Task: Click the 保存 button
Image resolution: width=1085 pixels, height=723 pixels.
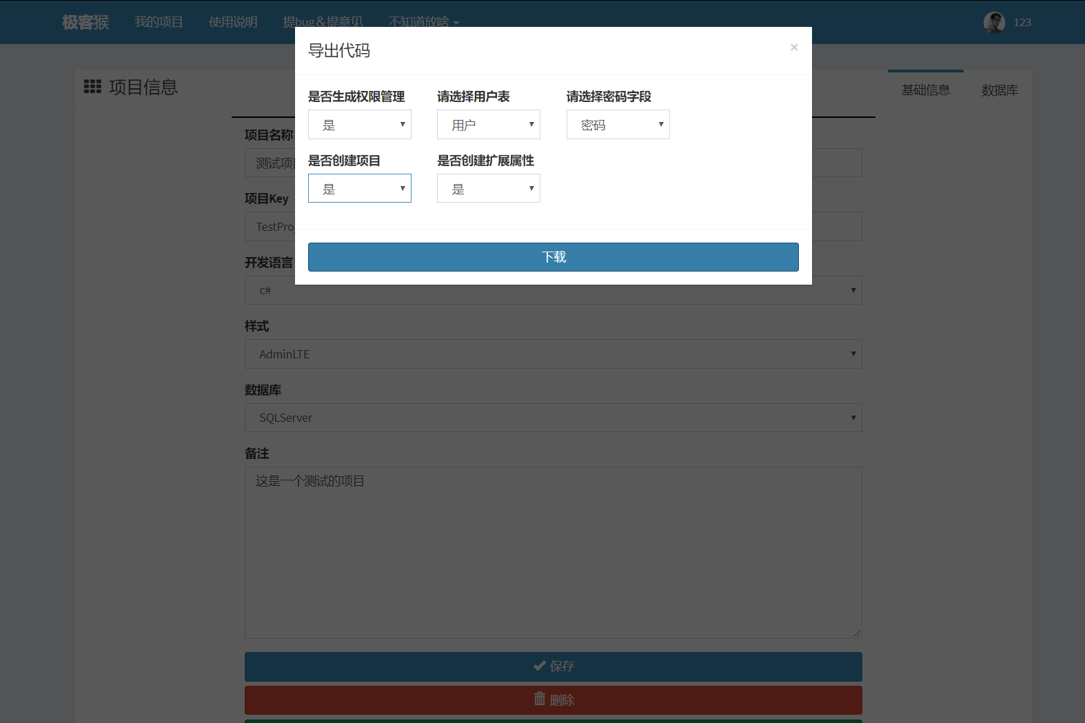Action: click(x=554, y=666)
